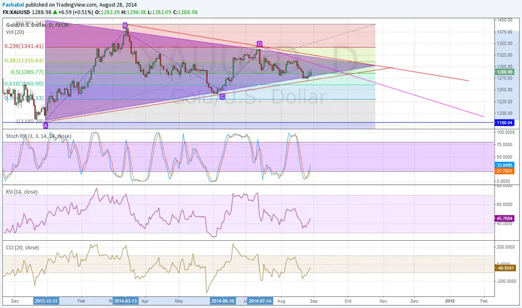Viewport: 522px width, 308px height.
Task: Click the 45.7694 RSI value tag
Action: (x=504, y=218)
